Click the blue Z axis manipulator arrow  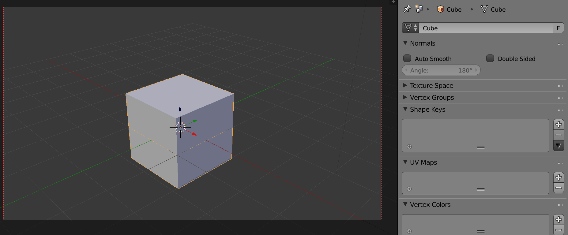(x=180, y=109)
